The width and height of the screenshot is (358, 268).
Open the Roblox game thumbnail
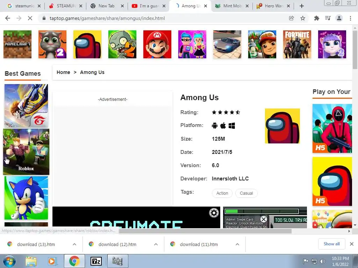point(26,152)
